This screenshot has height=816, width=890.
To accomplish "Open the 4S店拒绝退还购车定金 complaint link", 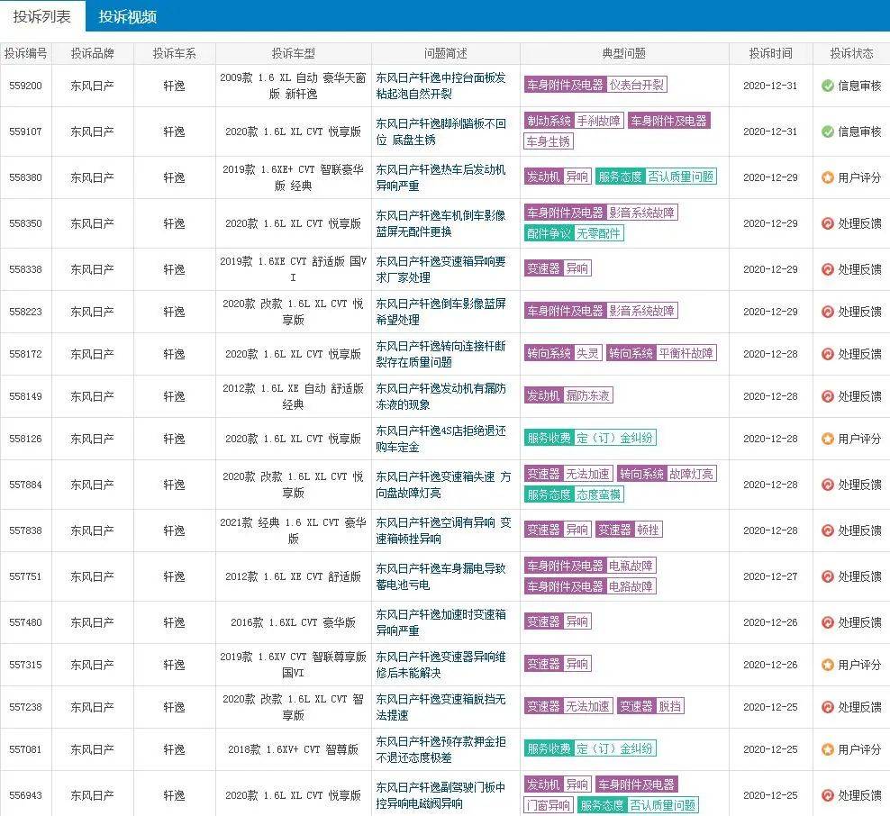I will [440, 439].
